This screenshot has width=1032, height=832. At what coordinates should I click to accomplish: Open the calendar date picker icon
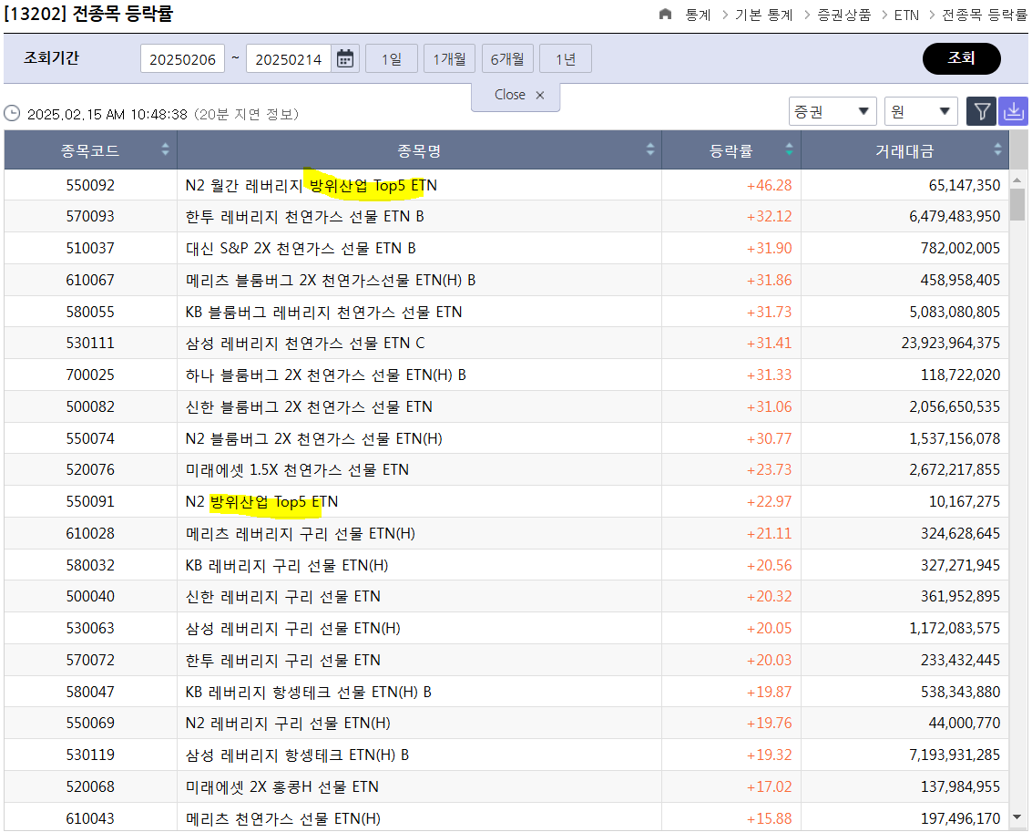click(x=345, y=59)
